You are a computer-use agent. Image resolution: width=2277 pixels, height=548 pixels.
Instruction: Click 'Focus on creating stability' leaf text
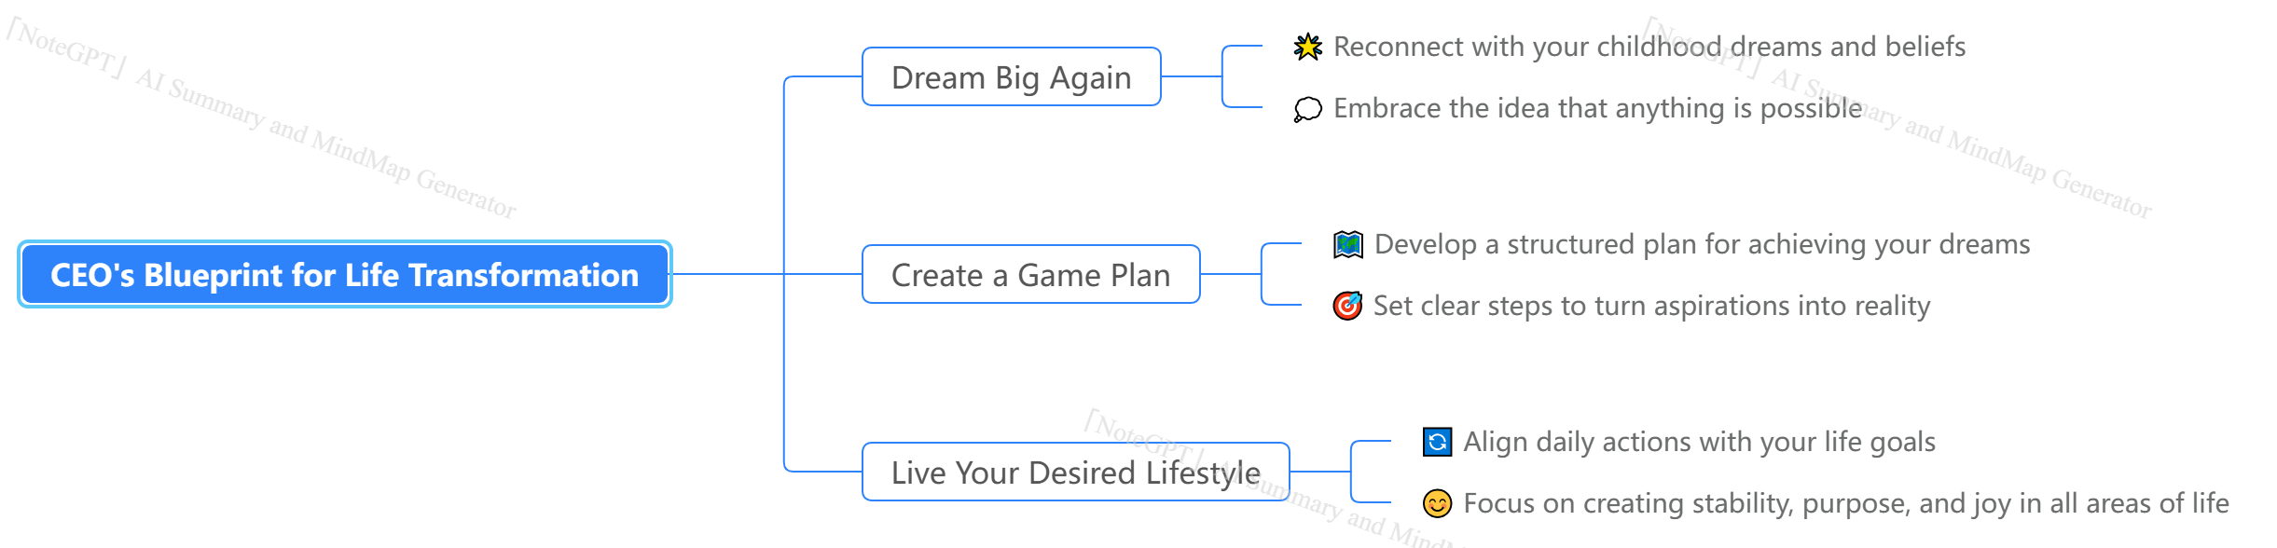pos(1845,503)
